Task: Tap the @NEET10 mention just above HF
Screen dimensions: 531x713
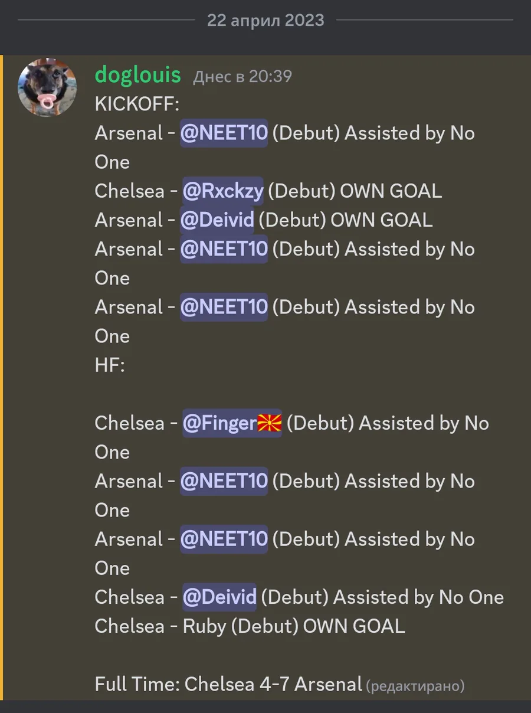Action: [x=224, y=307]
